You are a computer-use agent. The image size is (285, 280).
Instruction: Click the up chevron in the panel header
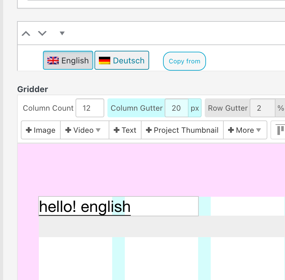[26, 33]
